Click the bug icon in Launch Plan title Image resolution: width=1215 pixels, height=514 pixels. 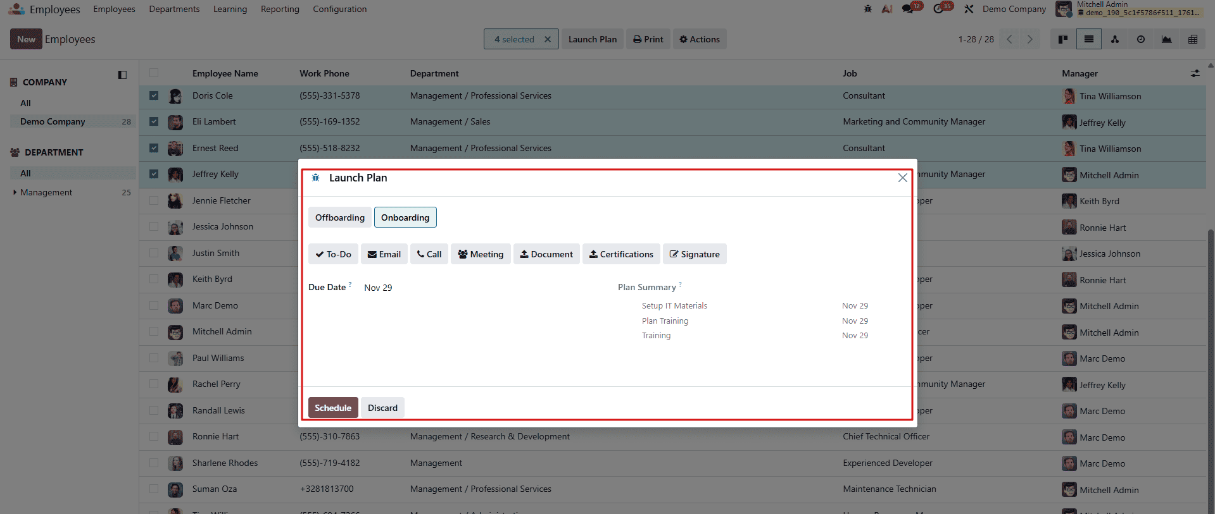point(315,178)
